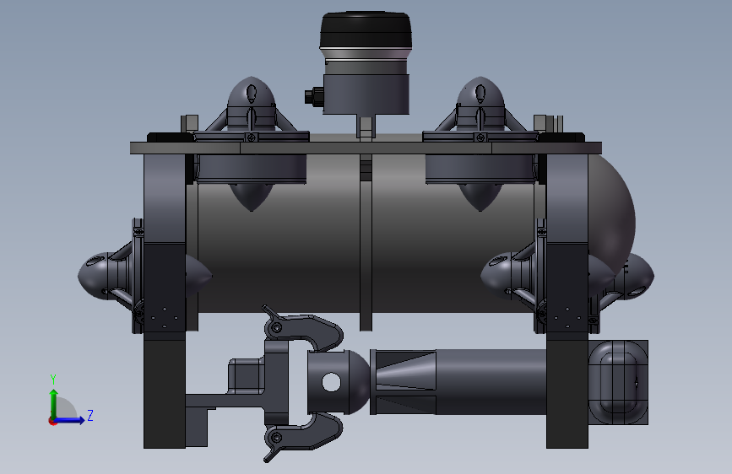
Task: Select the left frame leg
Action: (165, 301)
